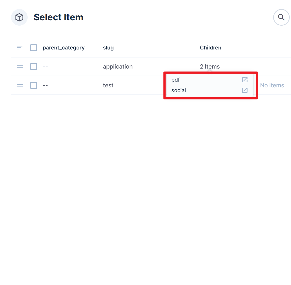Click the dashes in test row parent_category
291x285 pixels.
pyautogui.click(x=45, y=85)
